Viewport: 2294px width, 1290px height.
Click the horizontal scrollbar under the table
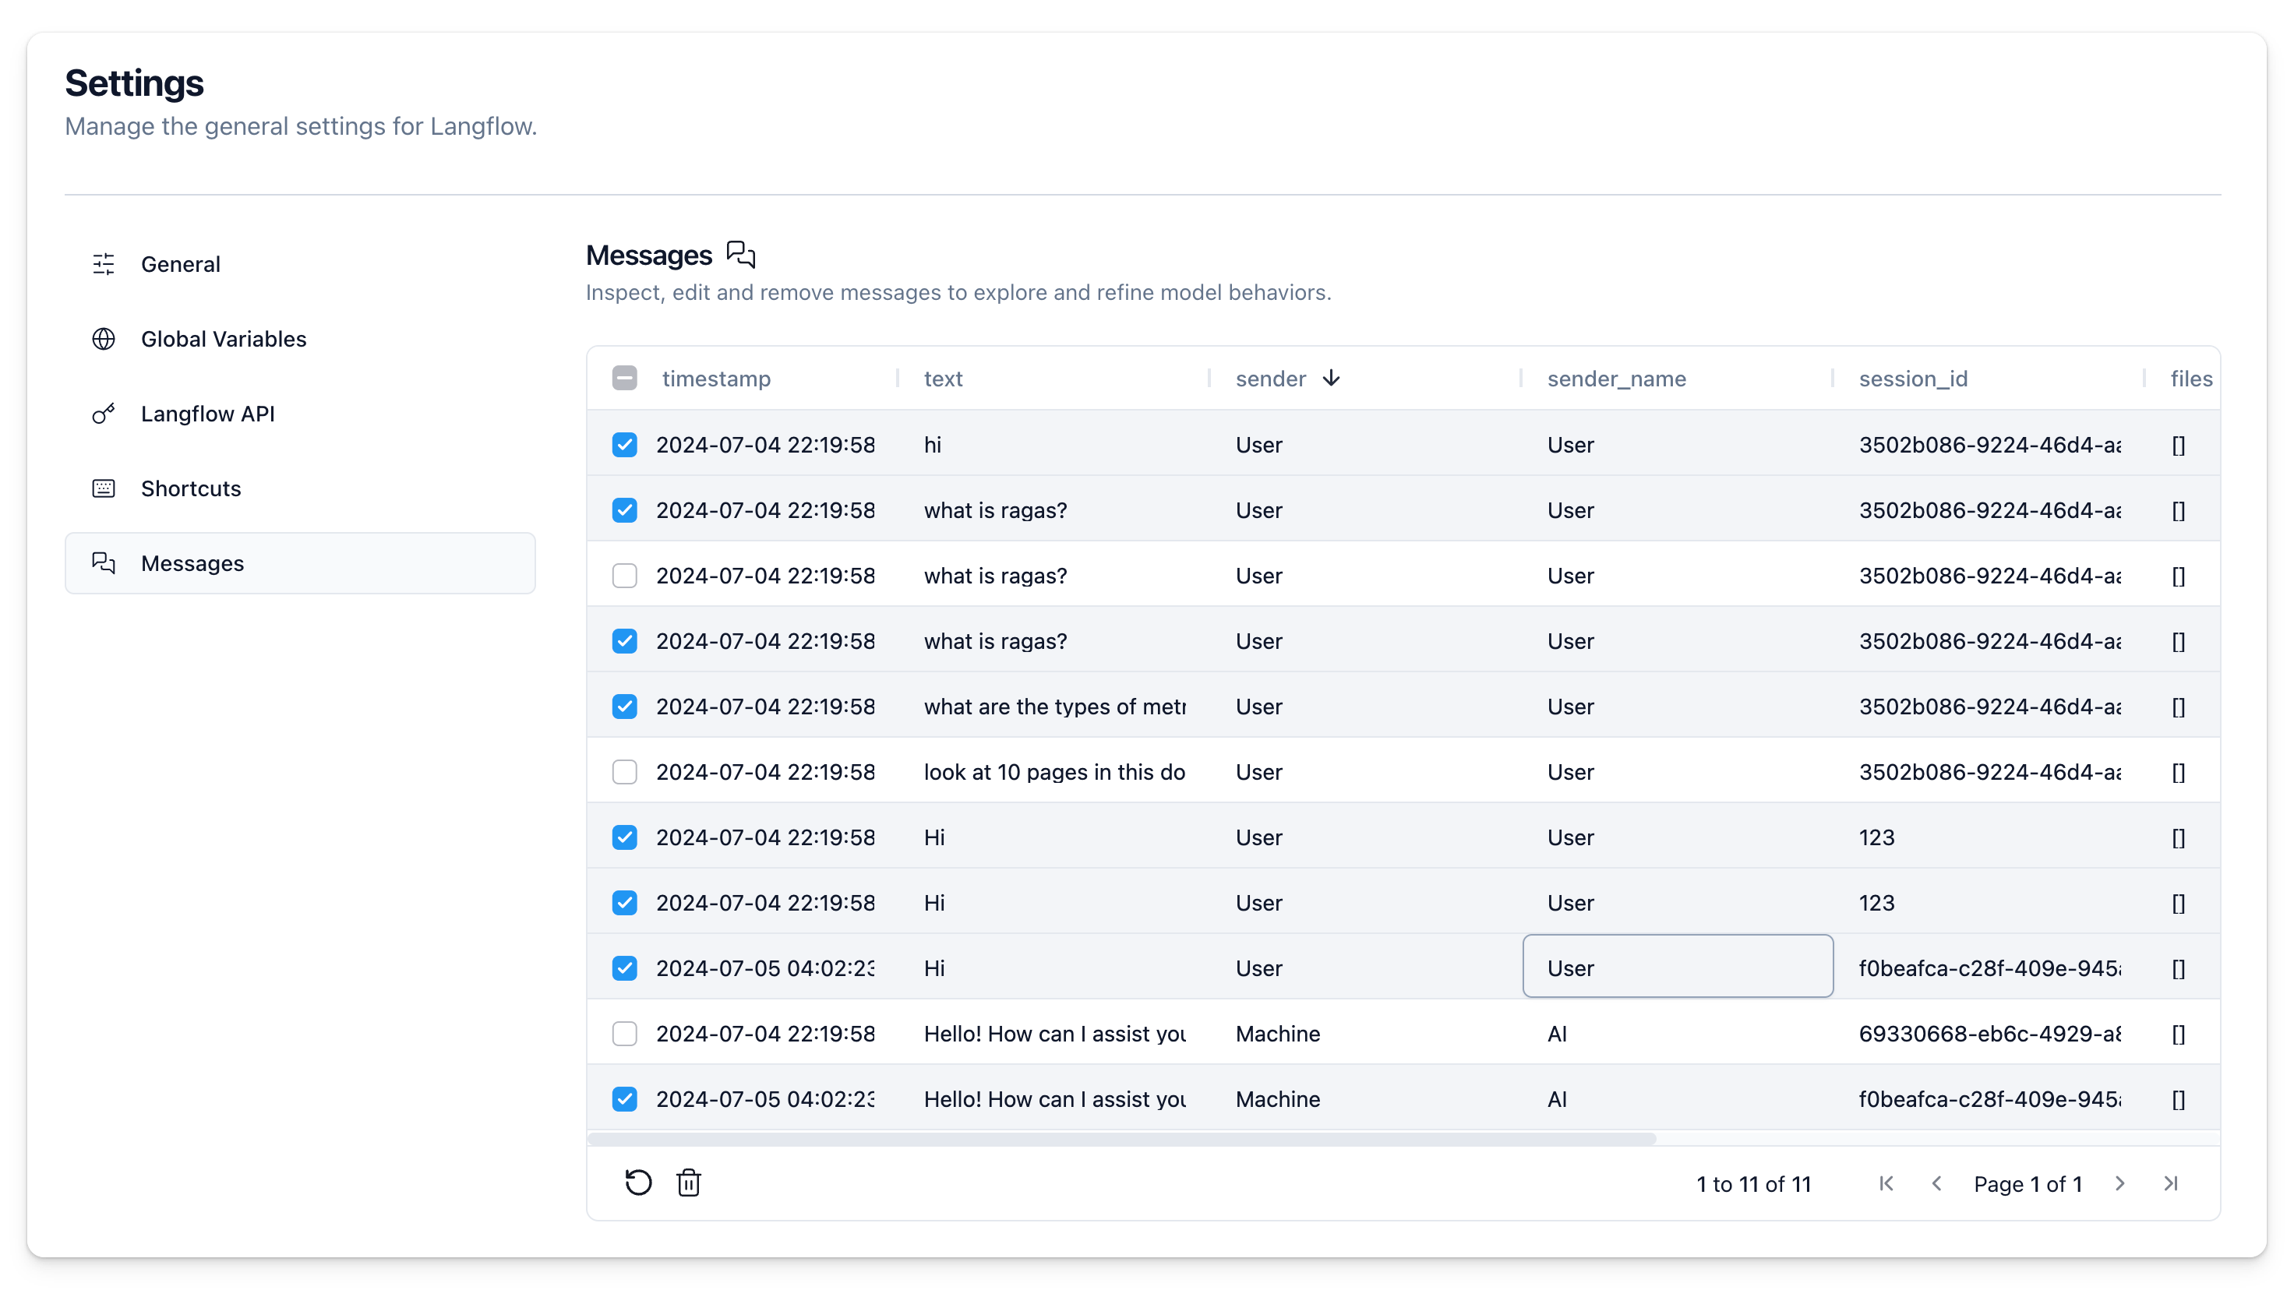[x=1121, y=1139]
